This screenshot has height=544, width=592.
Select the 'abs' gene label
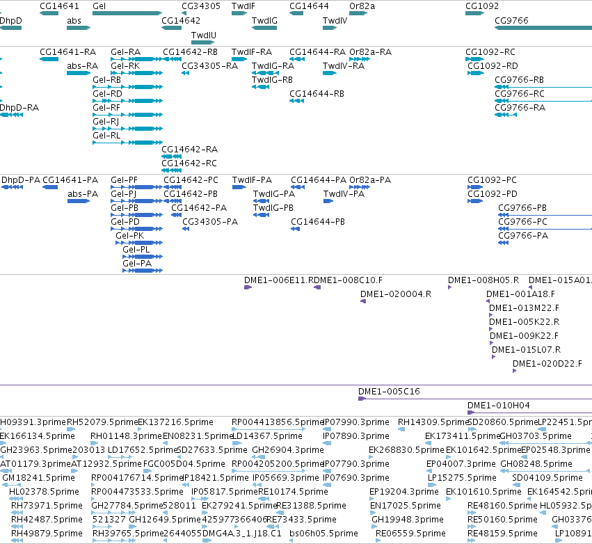coord(74,21)
